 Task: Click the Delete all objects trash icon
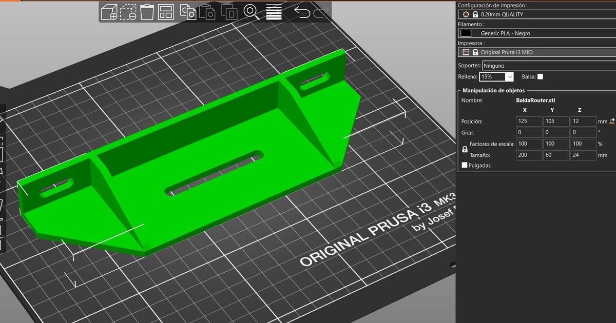point(147,13)
